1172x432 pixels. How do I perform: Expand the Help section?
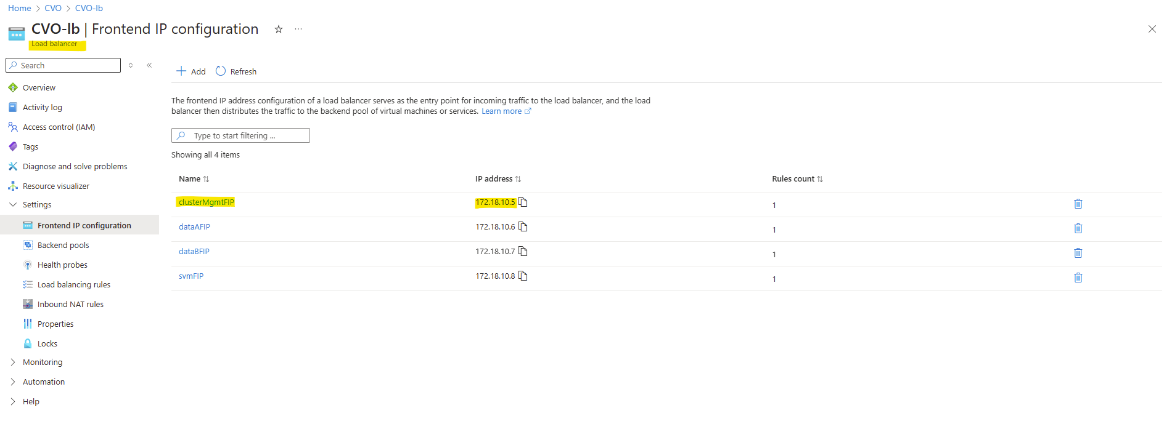pyautogui.click(x=13, y=401)
